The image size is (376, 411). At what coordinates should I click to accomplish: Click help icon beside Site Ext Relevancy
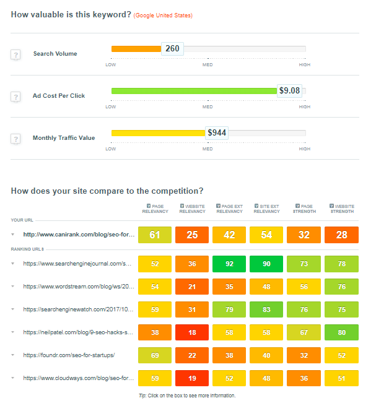point(256,206)
